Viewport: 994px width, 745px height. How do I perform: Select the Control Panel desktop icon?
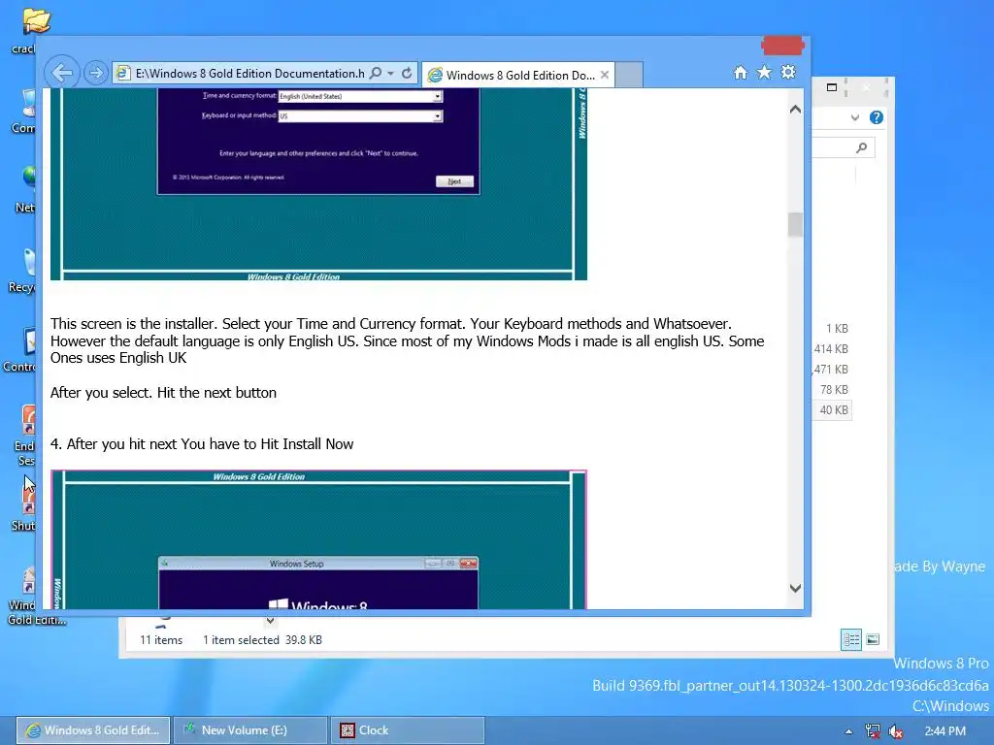[x=28, y=340]
